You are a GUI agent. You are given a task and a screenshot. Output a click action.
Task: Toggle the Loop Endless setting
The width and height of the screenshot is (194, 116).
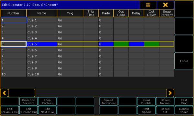[47, 102]
